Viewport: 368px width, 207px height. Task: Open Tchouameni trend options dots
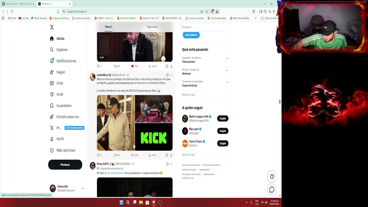227,58
